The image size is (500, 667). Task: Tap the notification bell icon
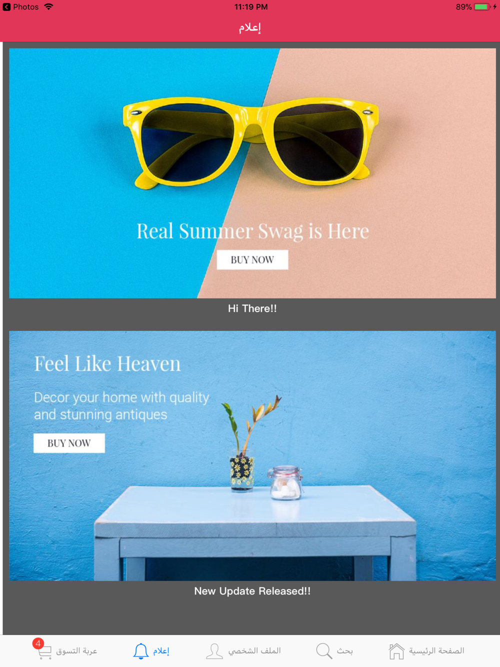tap(141, 651)
